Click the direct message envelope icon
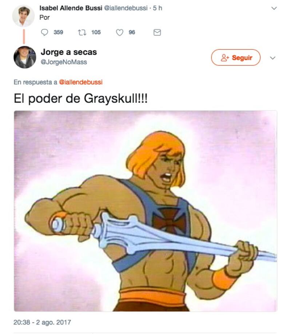Image resolution: width=291 pixels, height=334 pixels. [157, 32]
